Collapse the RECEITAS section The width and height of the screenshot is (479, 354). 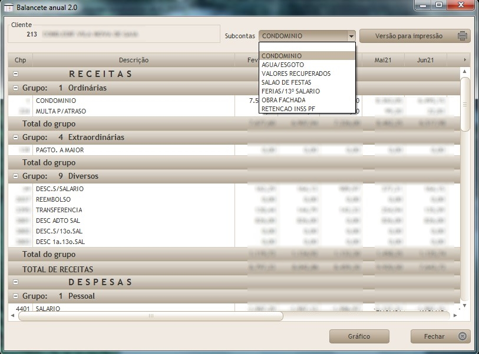[15, 74]
